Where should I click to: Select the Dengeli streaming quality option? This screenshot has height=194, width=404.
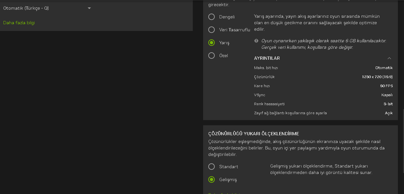(212, 17)
